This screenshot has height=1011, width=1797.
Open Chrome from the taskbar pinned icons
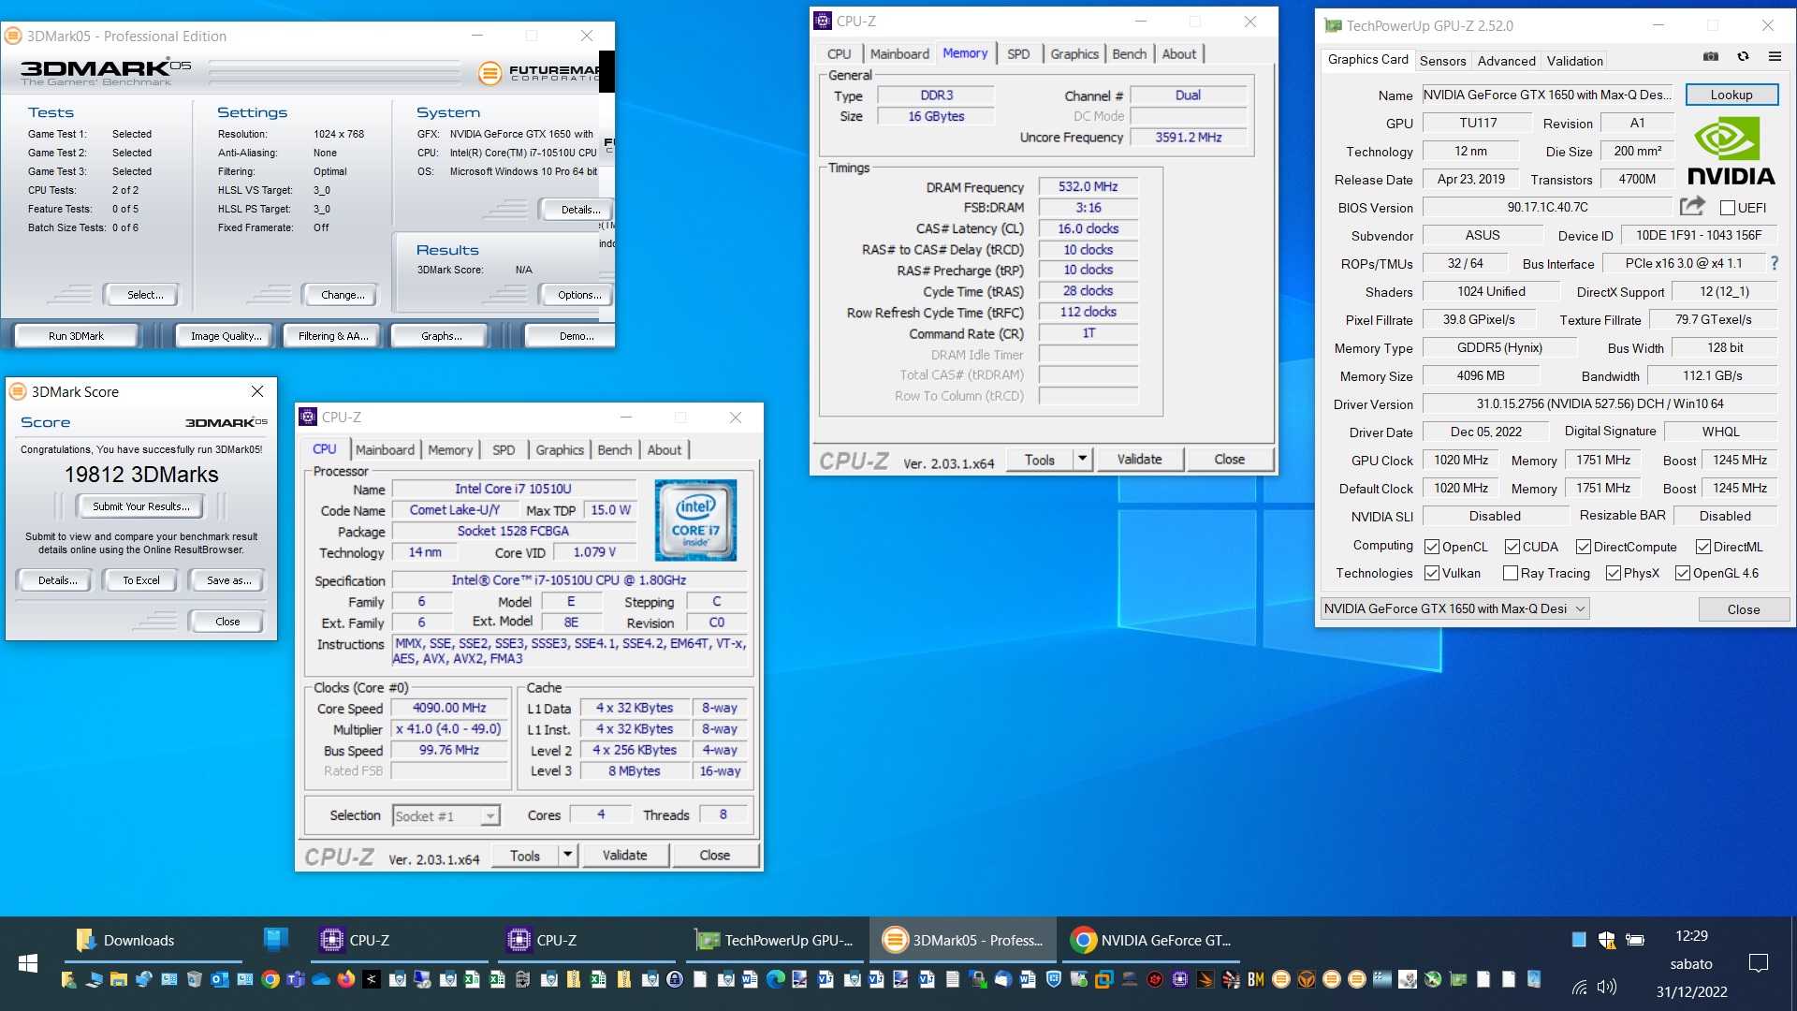coord(270,979)
